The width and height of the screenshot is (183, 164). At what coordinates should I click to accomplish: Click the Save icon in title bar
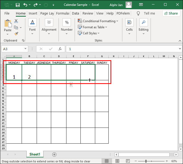(18, 5)
